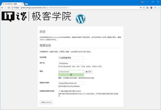The height and width of the screenshot is (110, 161).
Task: Click the 不安全 label in address bar
Action: coord(16,8)
